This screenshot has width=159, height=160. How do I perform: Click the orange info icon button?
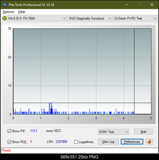click(x=149, y=142)
